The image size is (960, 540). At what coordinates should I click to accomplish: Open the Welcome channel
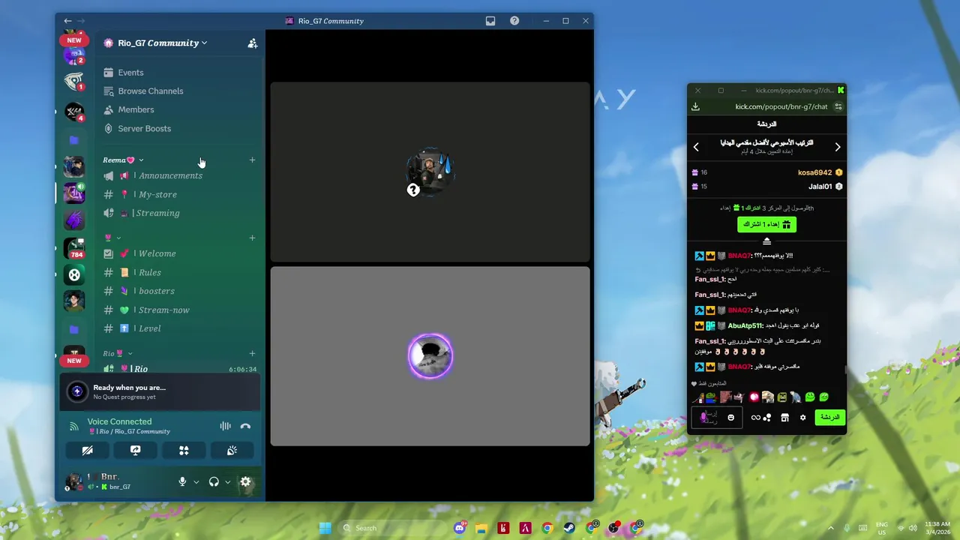coord(180,253)
